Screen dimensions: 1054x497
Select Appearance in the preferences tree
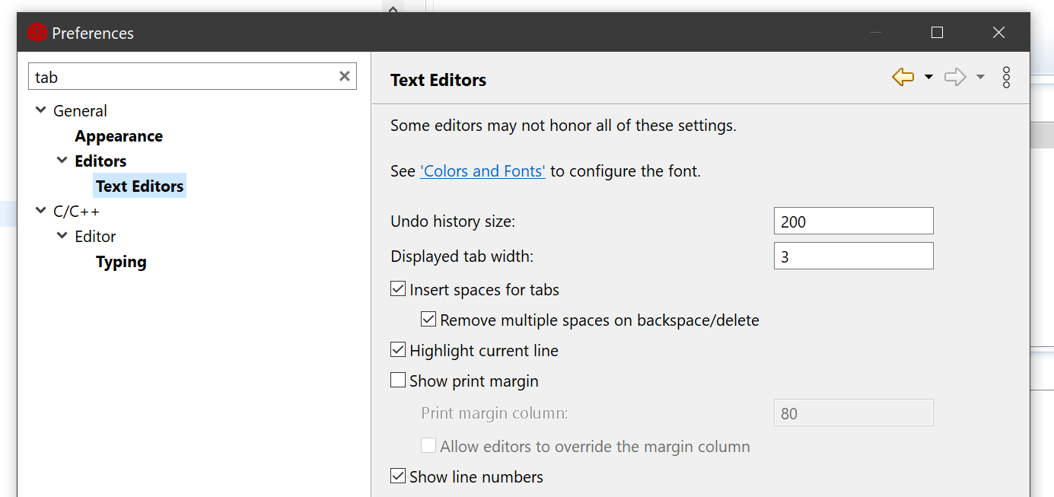pyautogui.click(x=119, y=135)
